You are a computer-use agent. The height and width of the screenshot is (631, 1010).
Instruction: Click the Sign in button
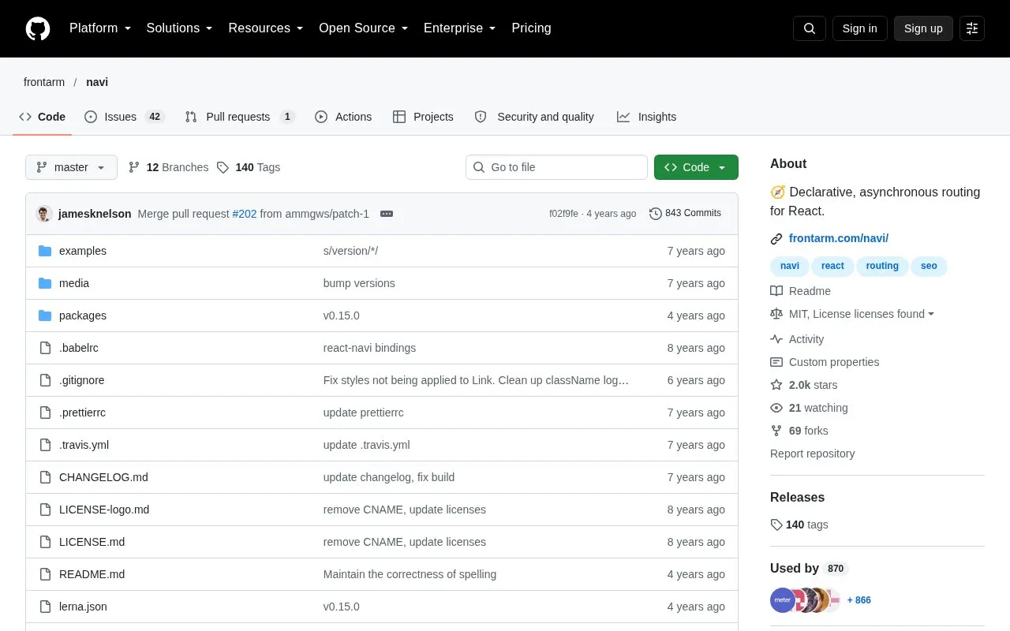click(859, 28)
